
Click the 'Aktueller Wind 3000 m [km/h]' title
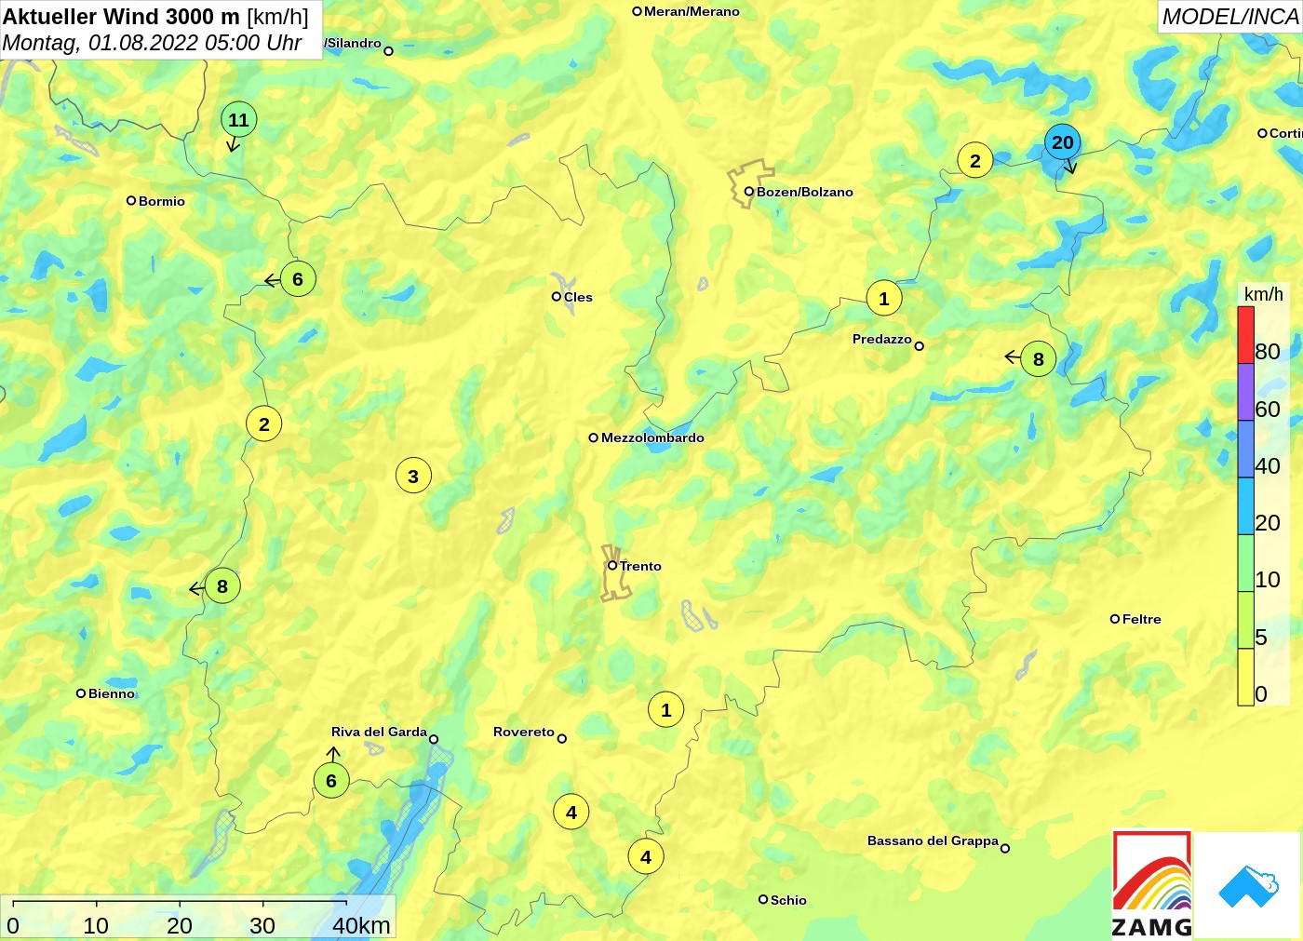click(155, 16)
